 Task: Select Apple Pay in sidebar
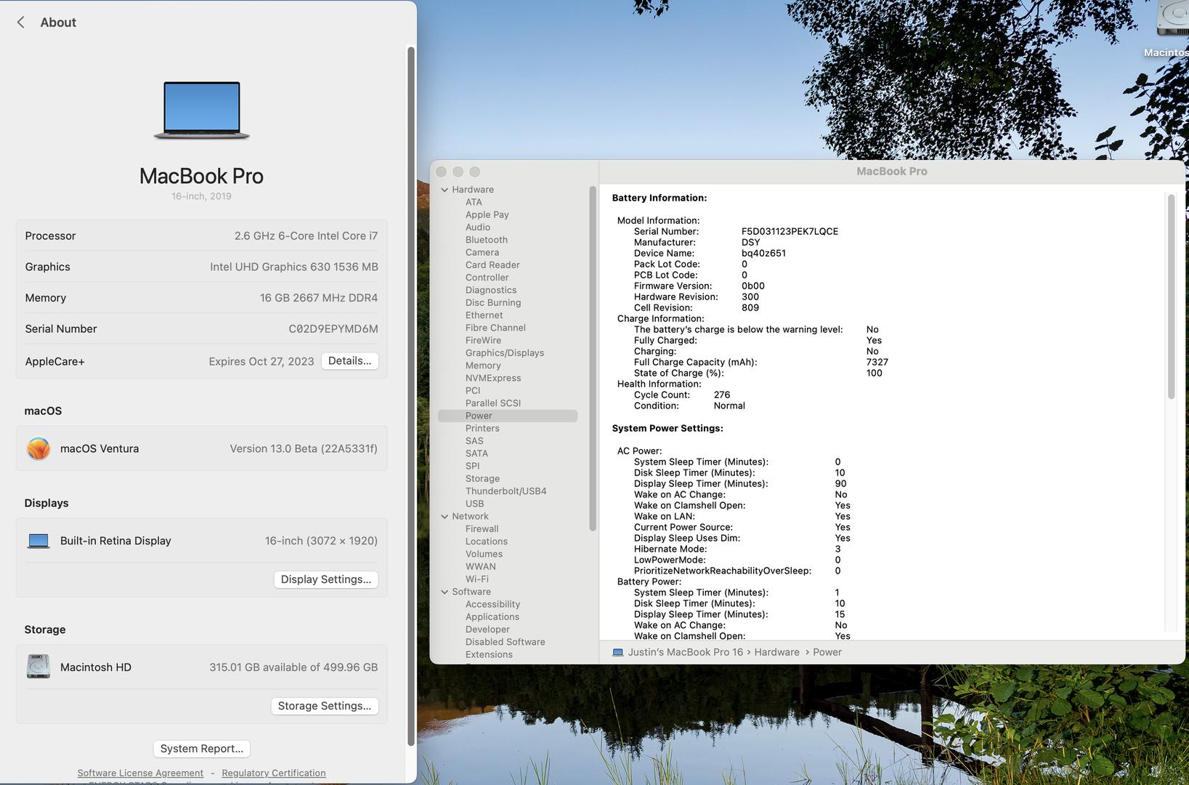[487, 214]
